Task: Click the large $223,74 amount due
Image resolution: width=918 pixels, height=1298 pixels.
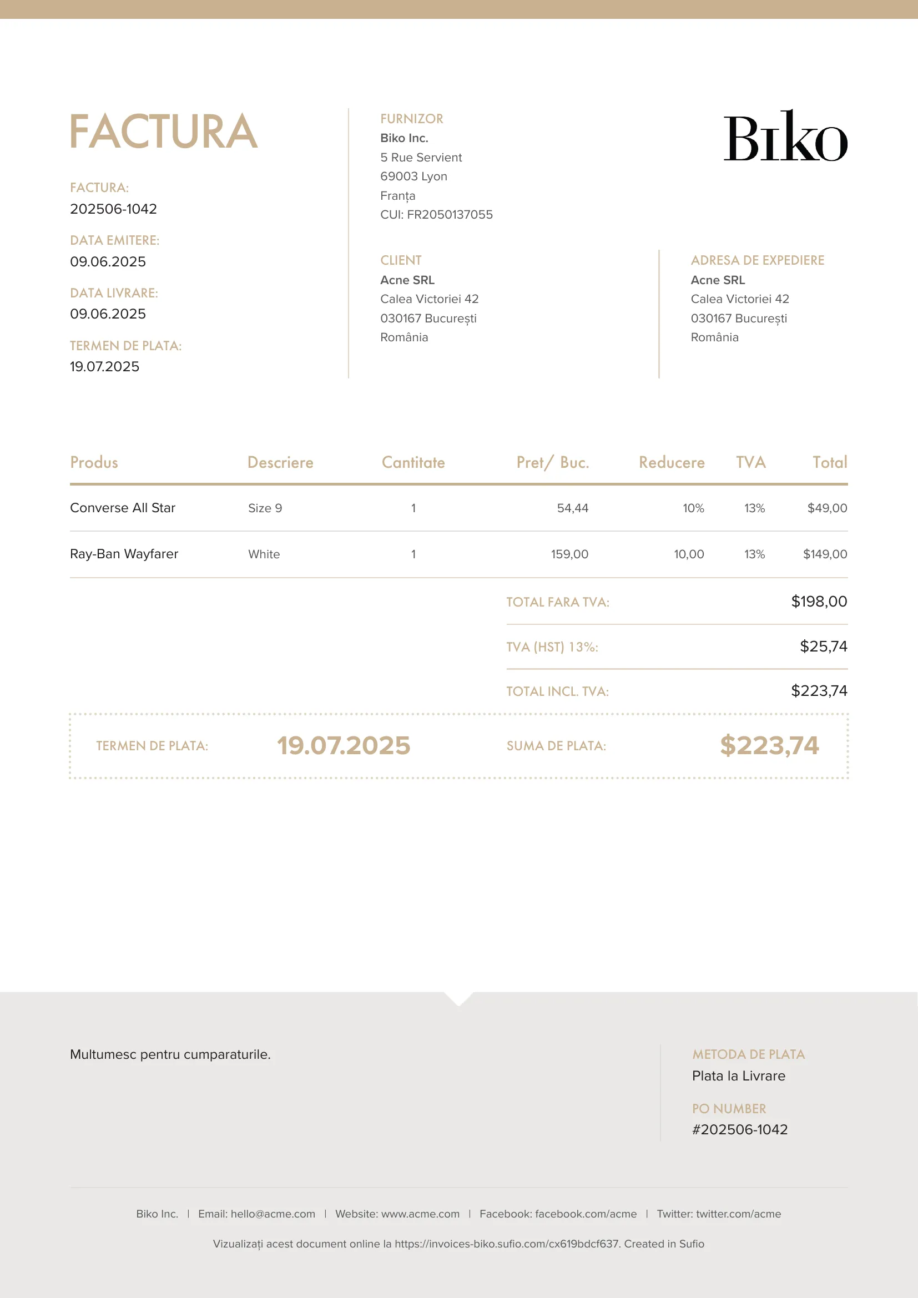Action: pos(769,746)
